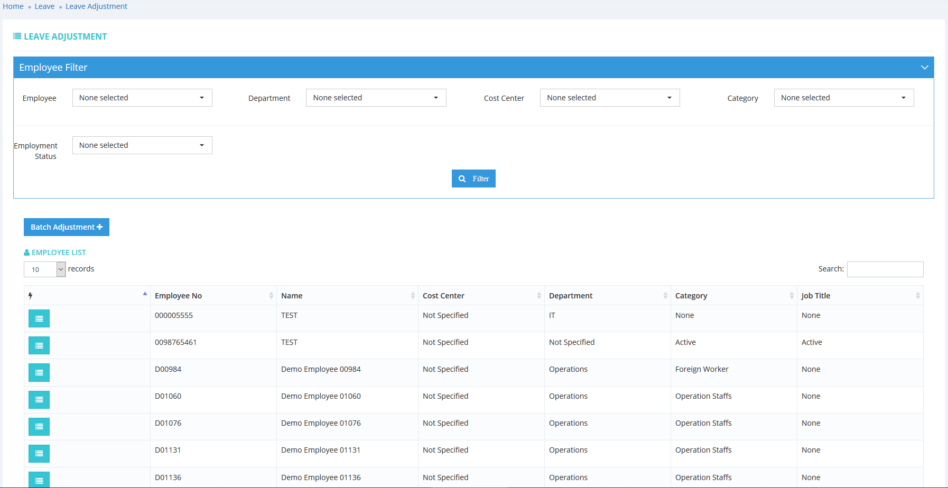The width and height of the screenshot is (948, 488).
Task: Open the Employment Status dropdown
Action: (x=142, y=145)
